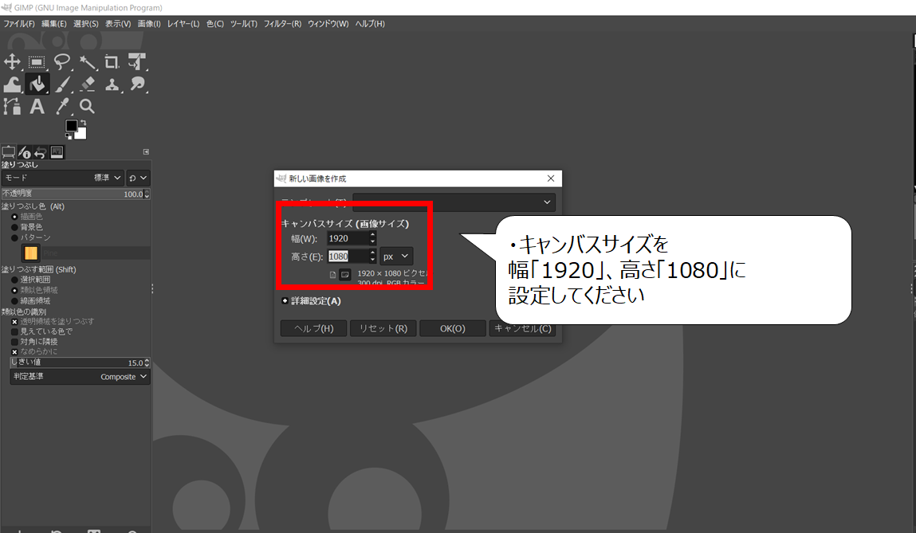Open the モード blend mode dropdown

62,178
